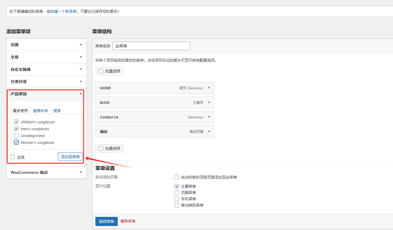Enable the 手机菜单 display location
Screen dimensions: 393x230
pos(177,199)
